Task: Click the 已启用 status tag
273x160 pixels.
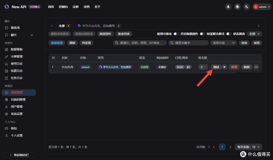Action: tap(145, 67)
